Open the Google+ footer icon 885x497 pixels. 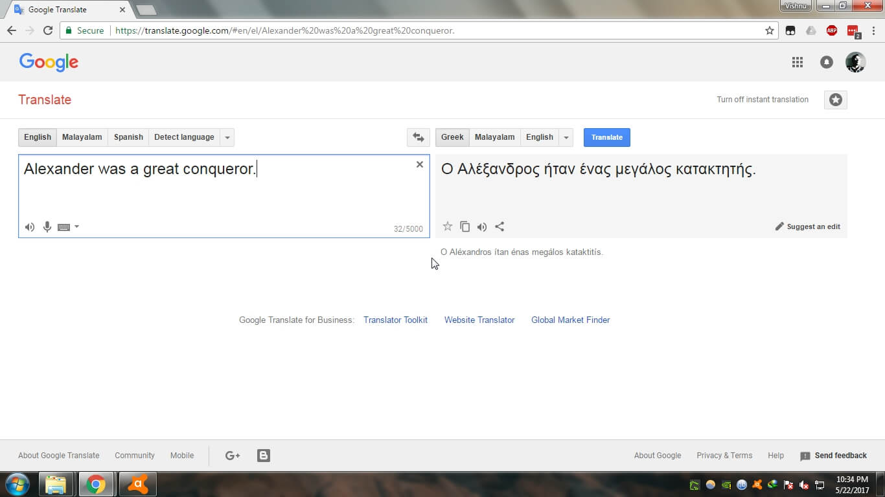[x=233, y=456]
